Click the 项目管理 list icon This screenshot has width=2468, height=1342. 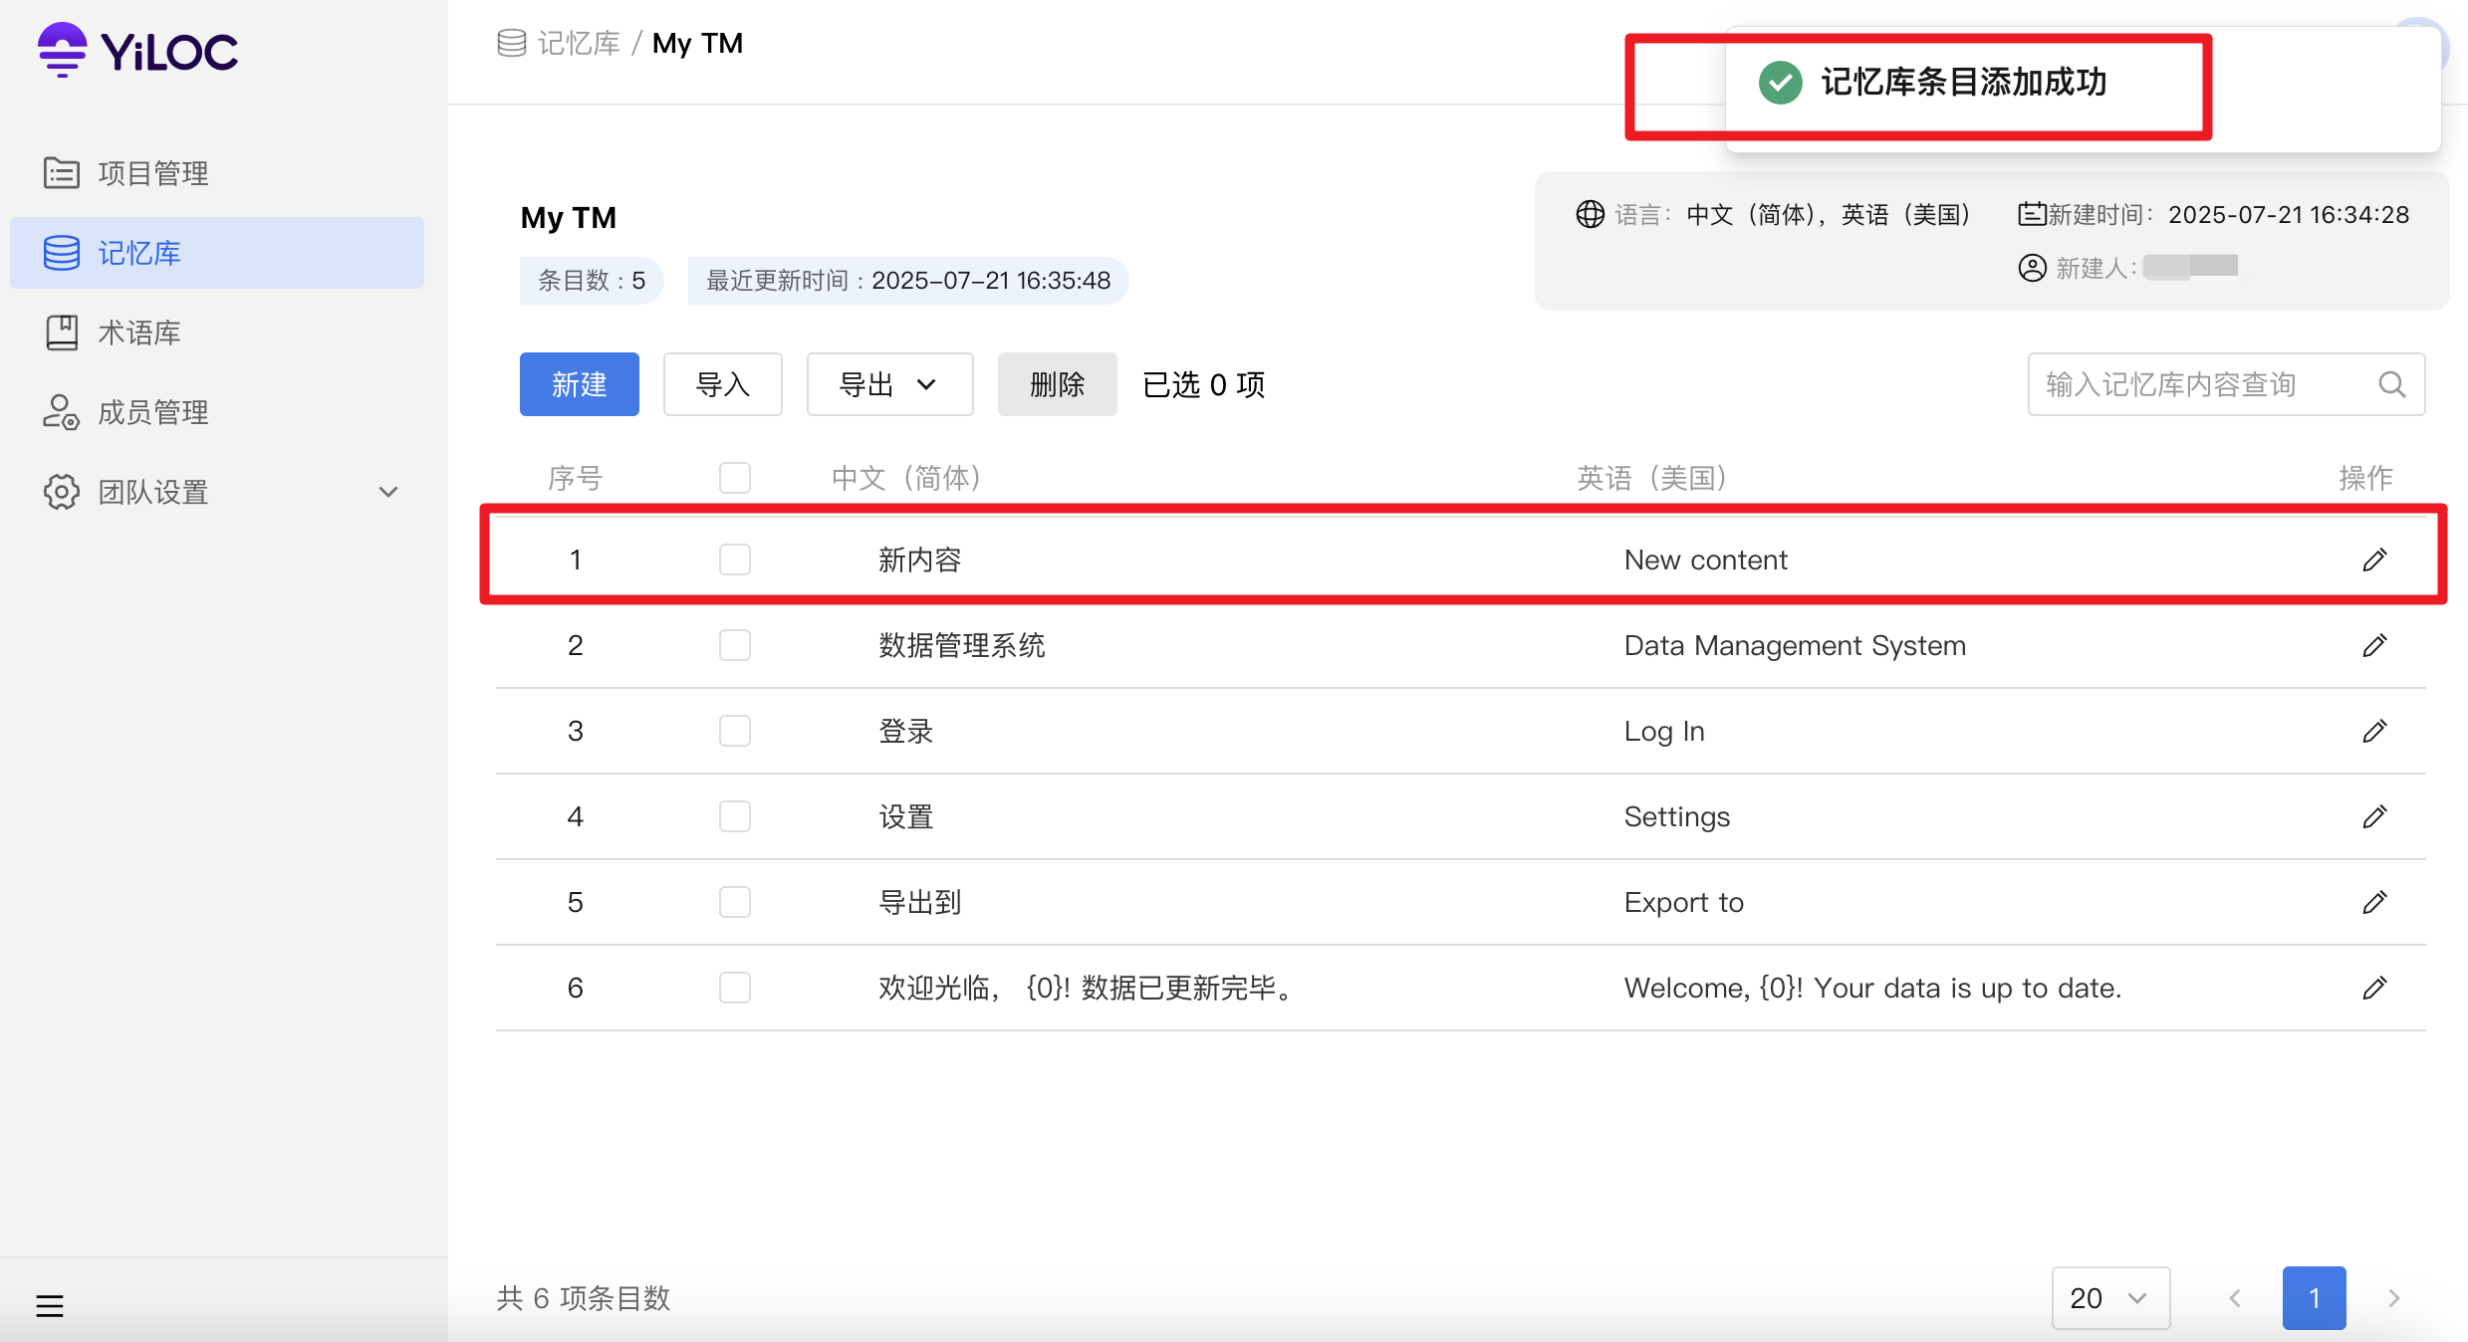pos(61,173)
